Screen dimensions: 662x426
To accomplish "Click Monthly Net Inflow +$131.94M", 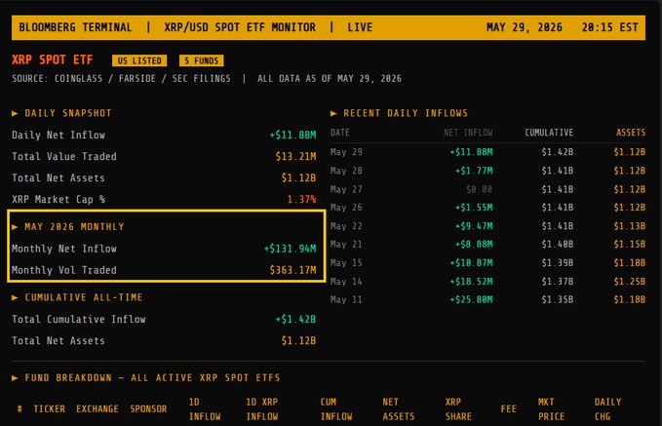I will click(290, 249).
